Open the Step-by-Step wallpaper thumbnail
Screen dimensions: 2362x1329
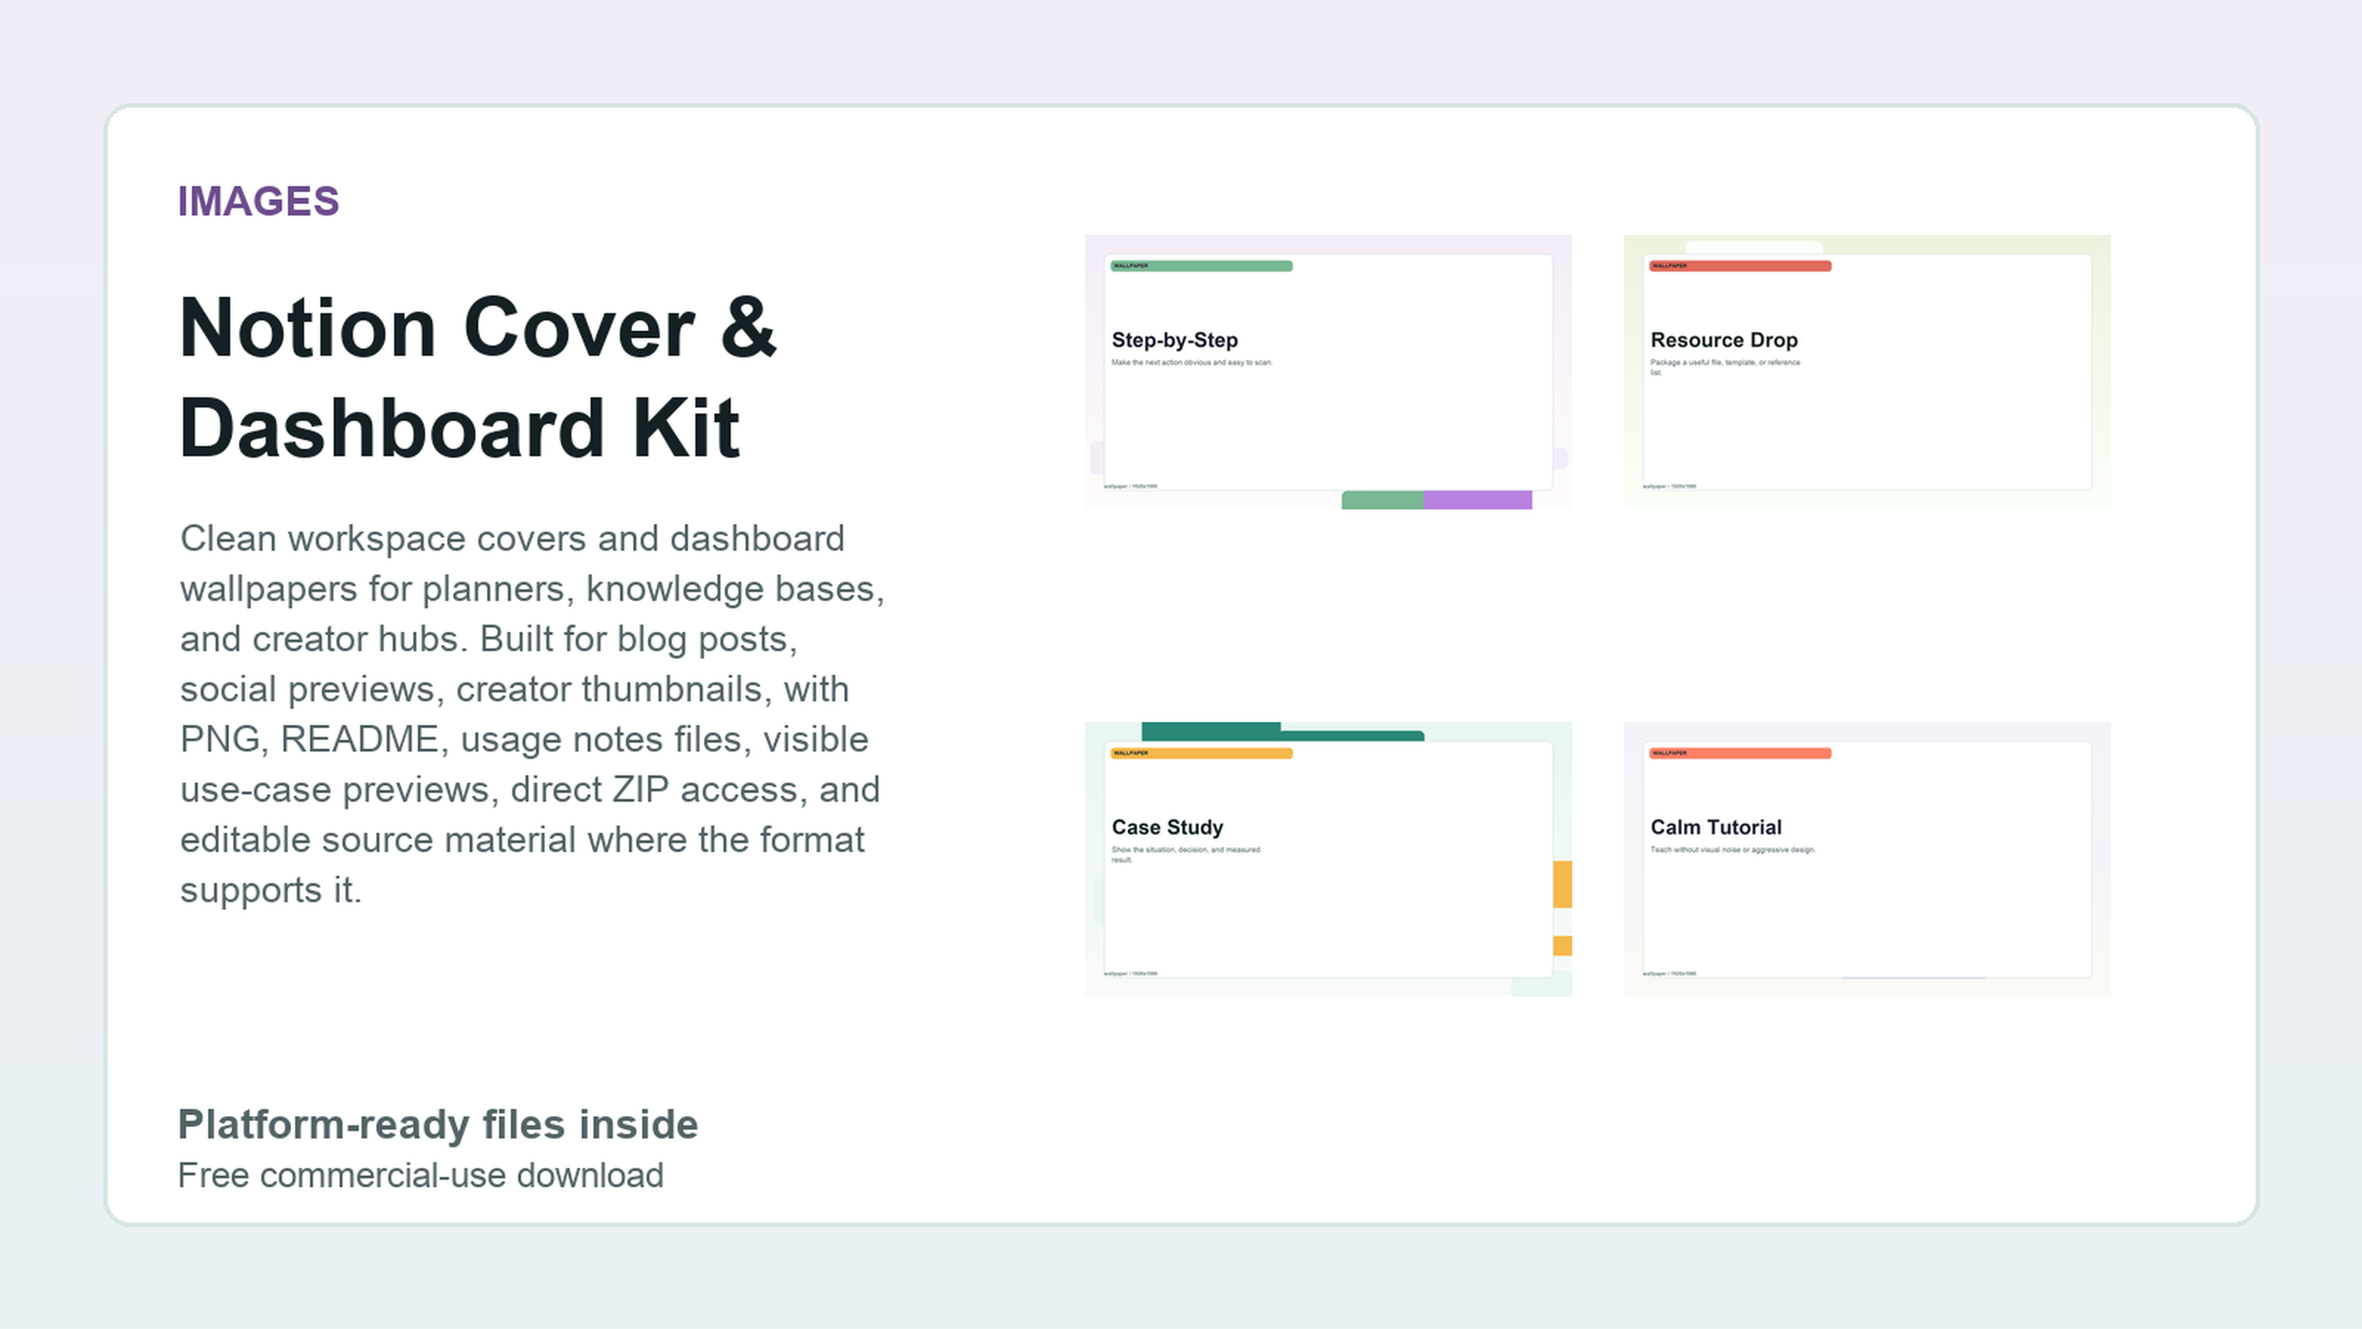[1328, 371]
